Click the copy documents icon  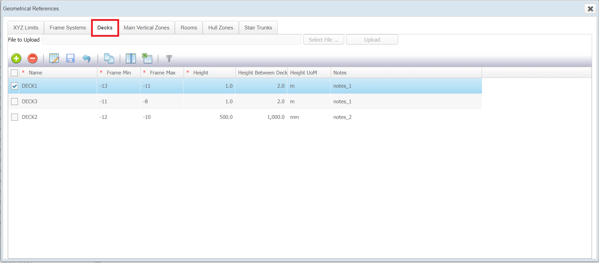[x=109, y=58]
